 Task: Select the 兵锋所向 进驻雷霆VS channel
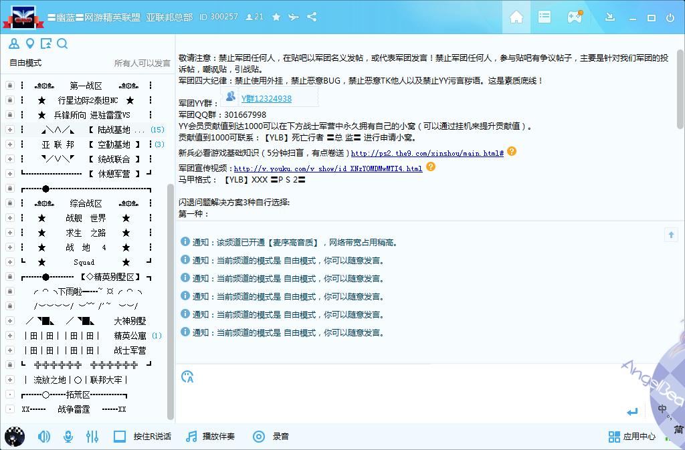coord(86,115)
